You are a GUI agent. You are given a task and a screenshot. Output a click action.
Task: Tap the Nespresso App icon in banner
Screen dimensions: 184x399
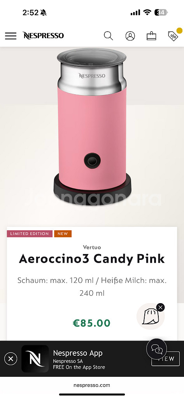[35, 359]
